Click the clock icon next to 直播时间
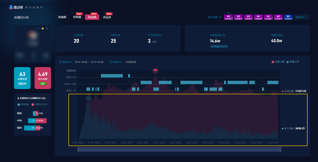The image size is (318, 162). [60, 62]
